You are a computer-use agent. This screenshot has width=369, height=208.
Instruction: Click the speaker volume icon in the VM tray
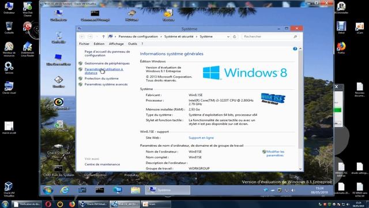click(x=293, y=190)
